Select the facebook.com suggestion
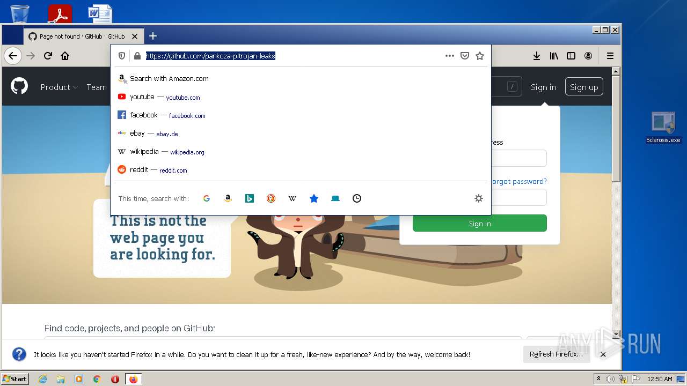The height and width of the screenshot is (386, 687). 301,115
